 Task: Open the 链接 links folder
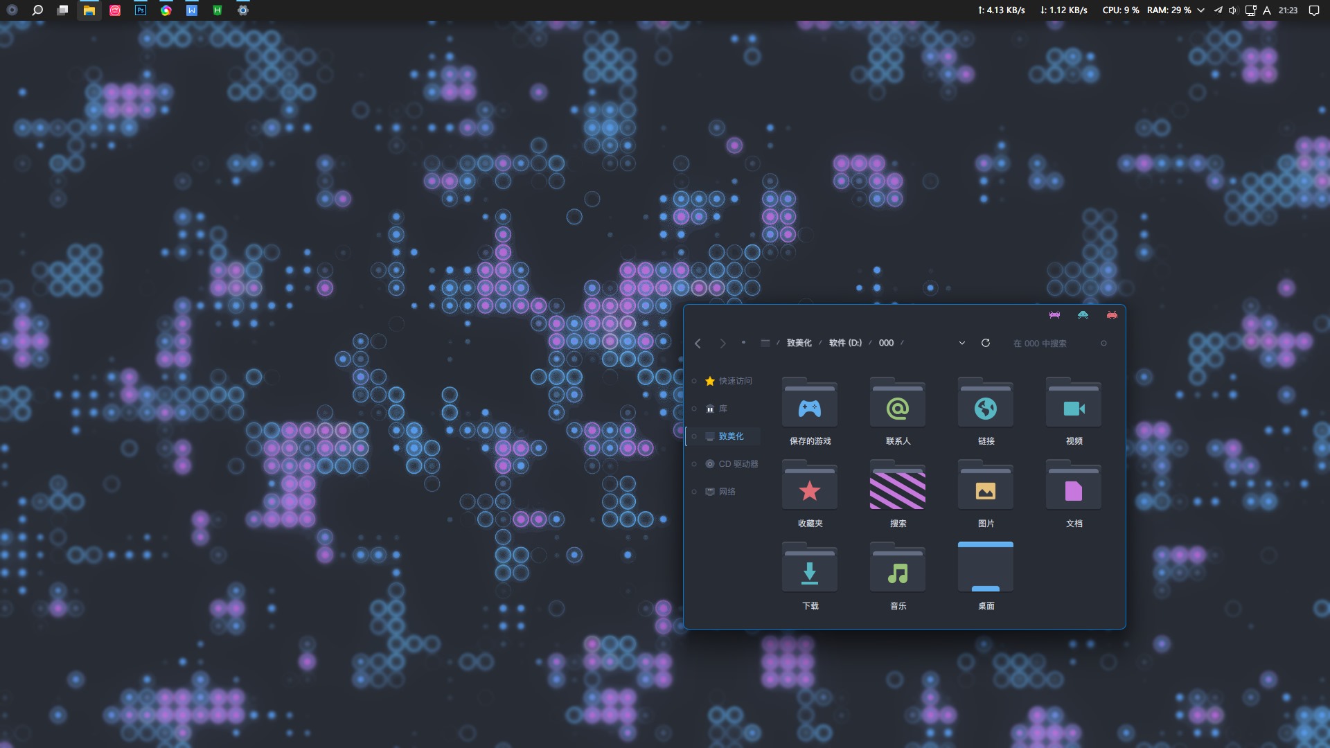point(985,409)
